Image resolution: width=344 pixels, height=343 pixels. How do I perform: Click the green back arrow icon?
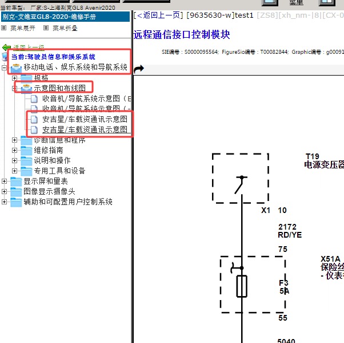coord(7,48)
